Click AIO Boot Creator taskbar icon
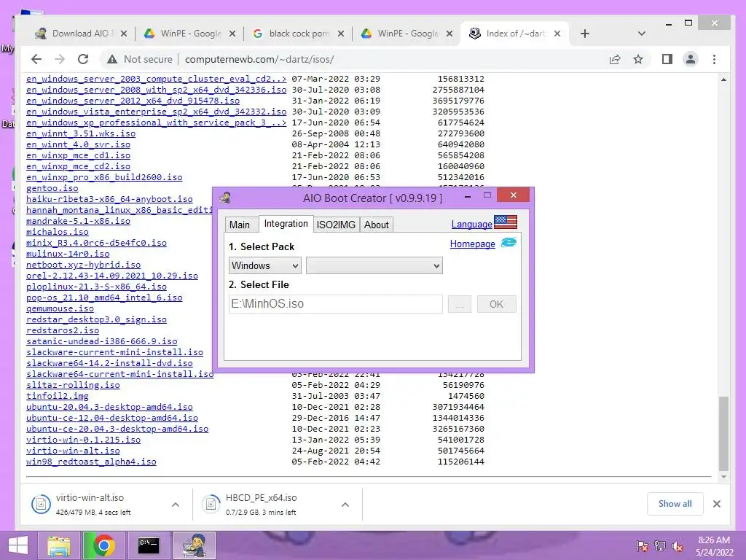 tap(195, 545)
